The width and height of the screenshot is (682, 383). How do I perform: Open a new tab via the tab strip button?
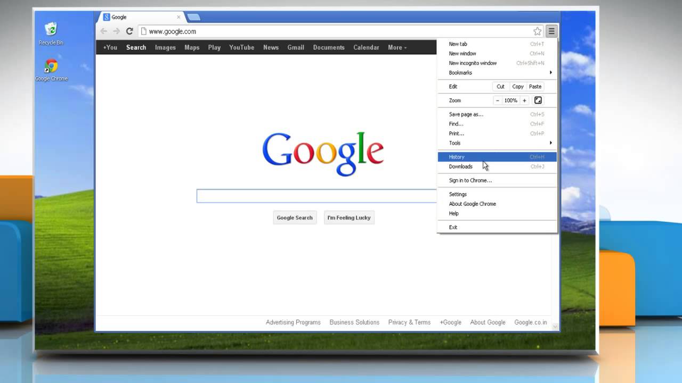(x=194, y=17)
